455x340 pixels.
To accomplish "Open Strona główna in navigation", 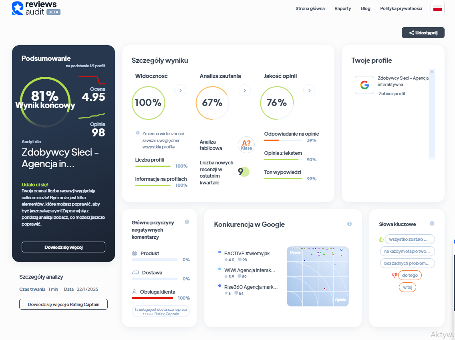I will [x=310, y=8].
